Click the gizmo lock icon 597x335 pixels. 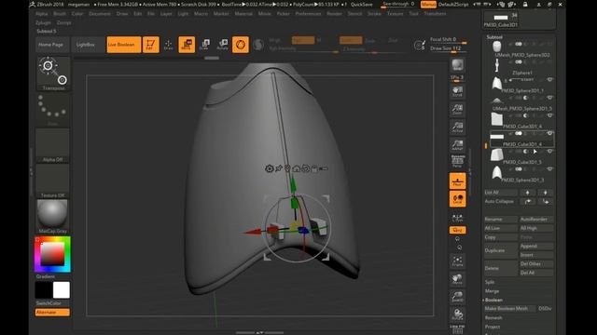click(x=314, y=168)
